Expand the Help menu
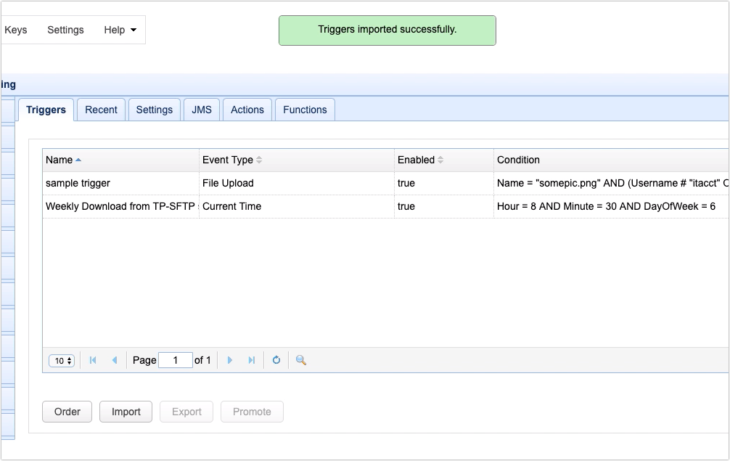Image resolution: width=730 pixels, height=461 pixels. click(x=120, y=30)
